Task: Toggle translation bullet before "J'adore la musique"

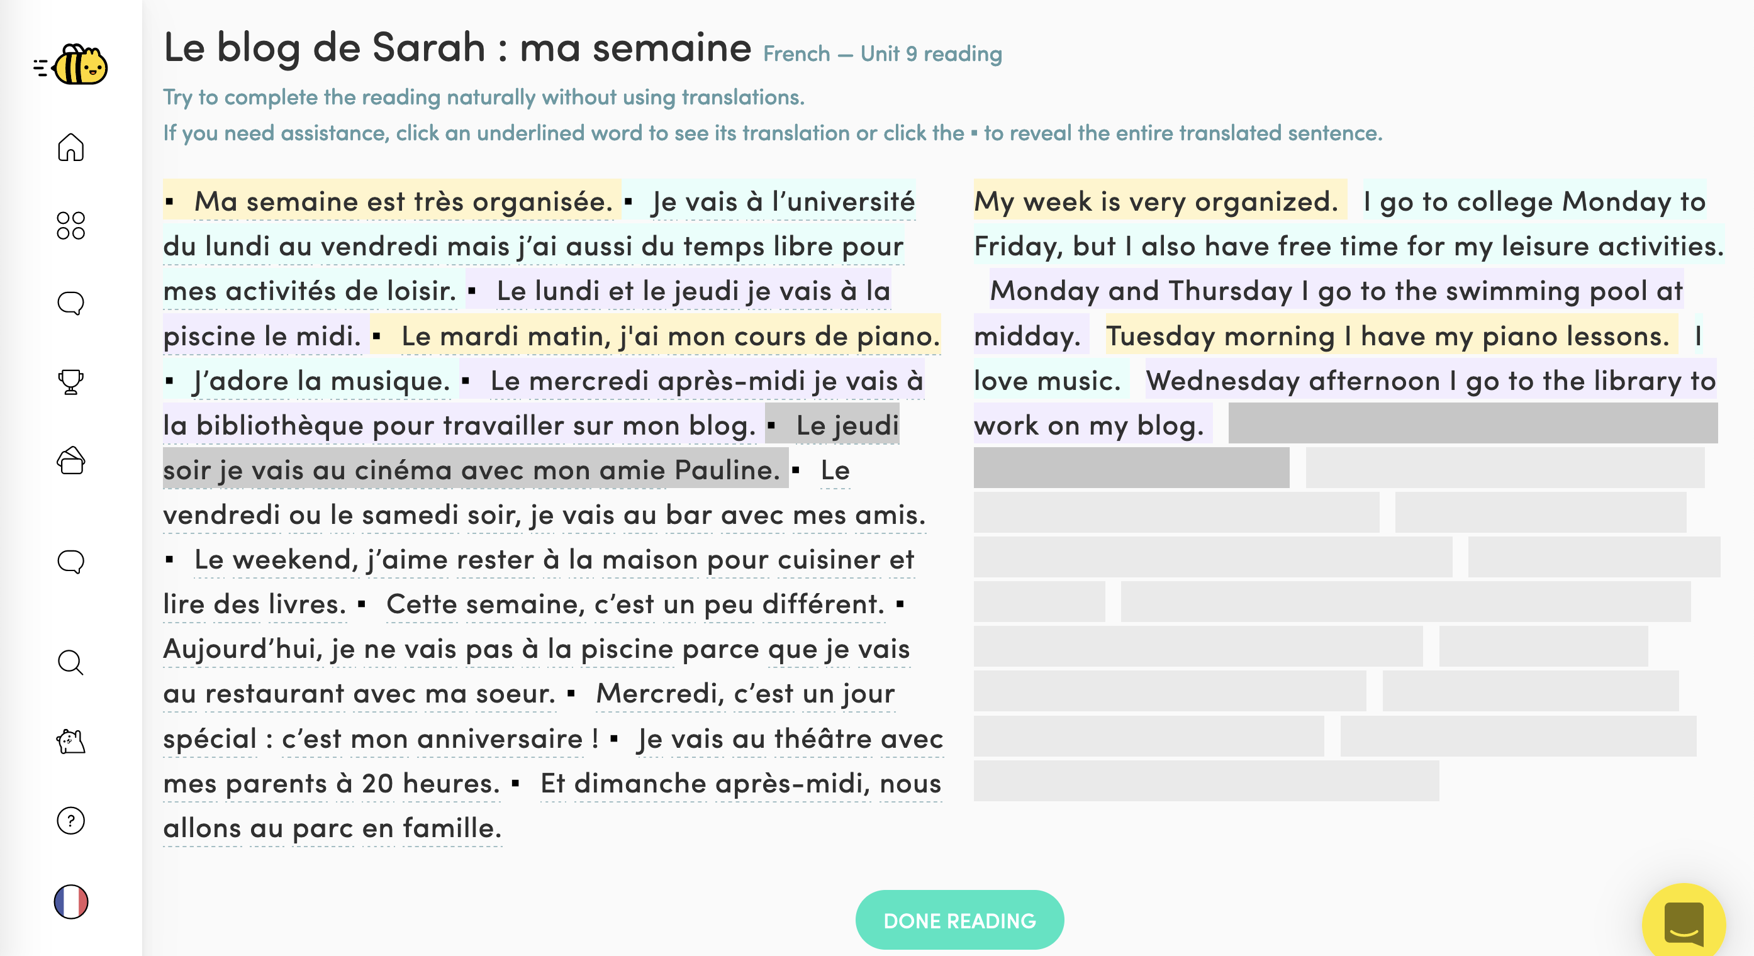Action: point(170,381)
